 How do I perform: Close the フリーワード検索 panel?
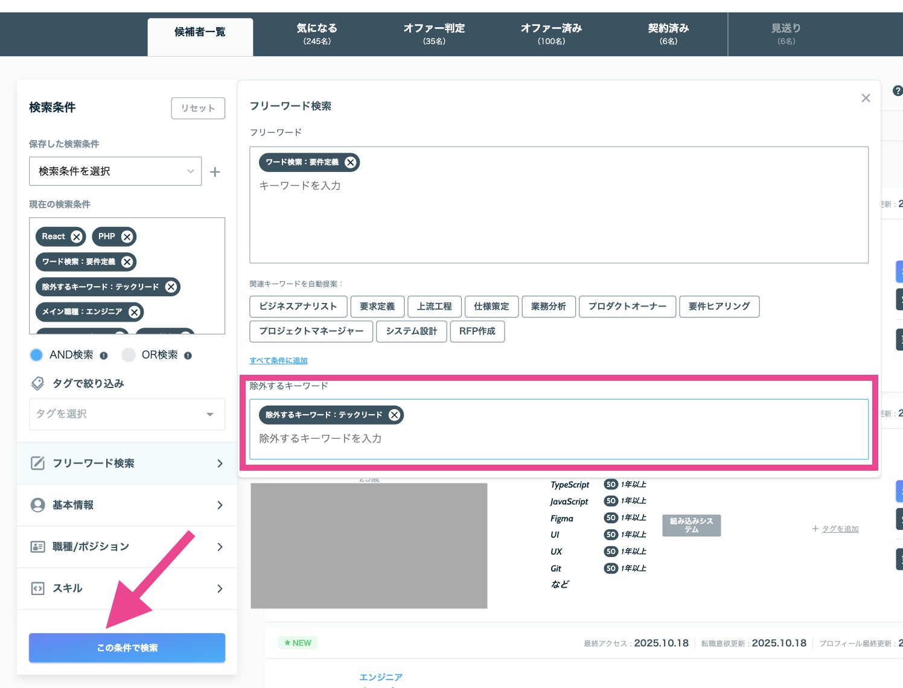coord(866,98)
